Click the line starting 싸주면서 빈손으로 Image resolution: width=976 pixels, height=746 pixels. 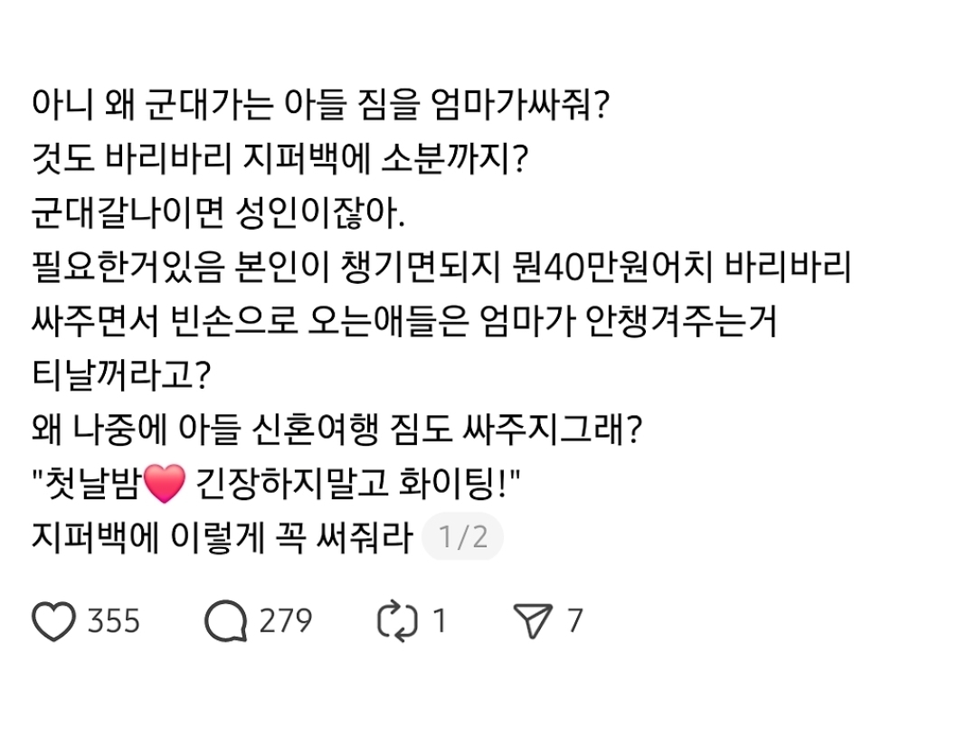(404, 321)
